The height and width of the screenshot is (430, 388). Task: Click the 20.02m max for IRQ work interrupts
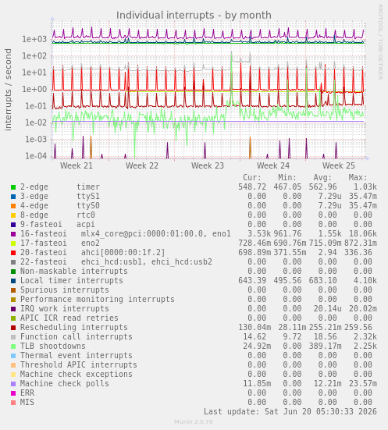pyautogui.click(x=363, y=309)
